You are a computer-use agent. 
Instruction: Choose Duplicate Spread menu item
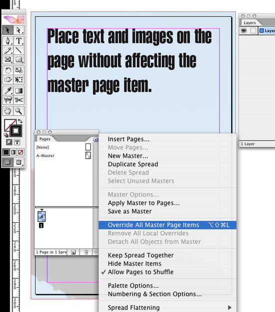click(x=167, y=164)
